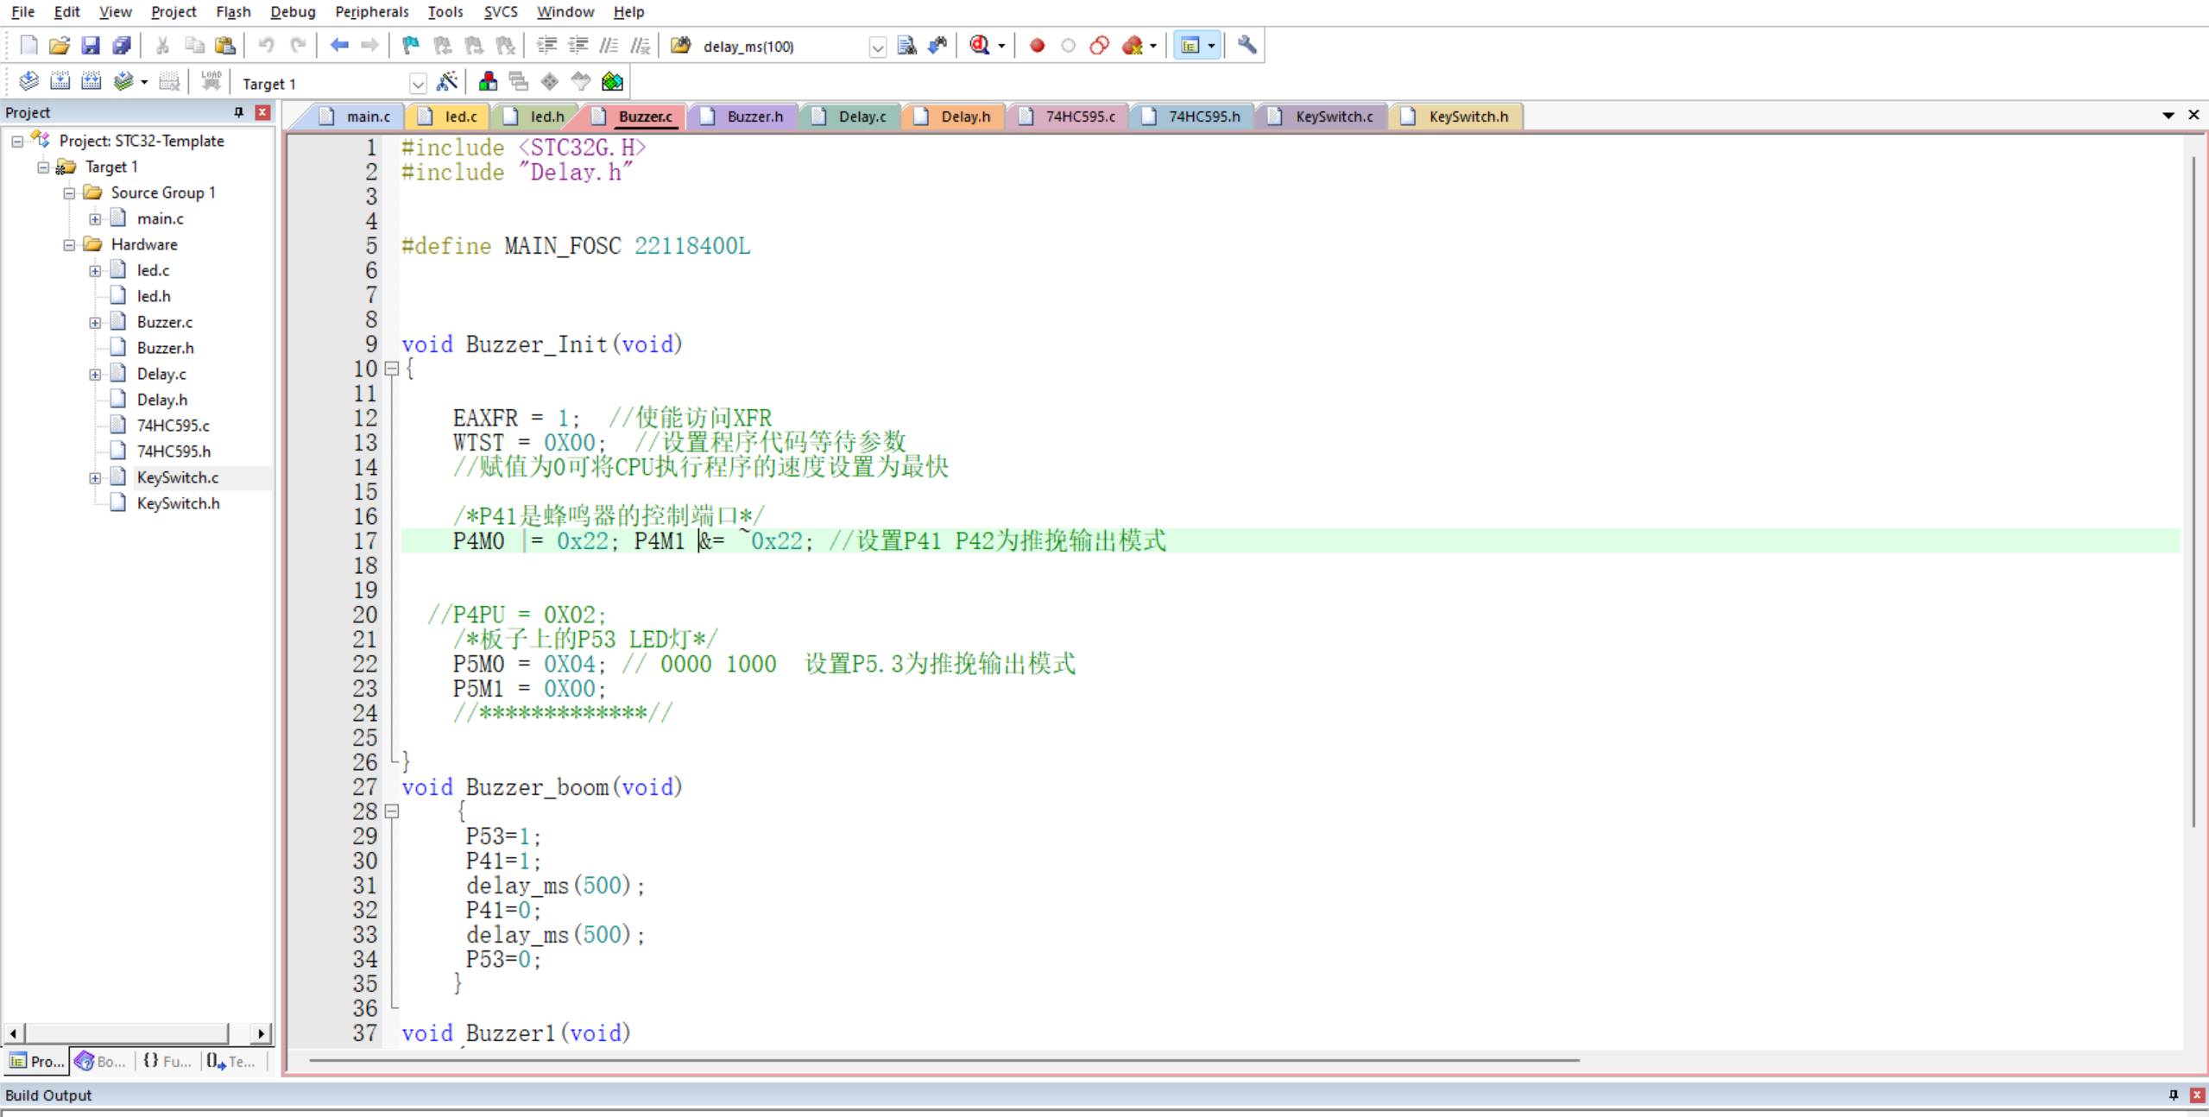
Task: Collapse Source Group 1 folder
Action: coord(69,192)
